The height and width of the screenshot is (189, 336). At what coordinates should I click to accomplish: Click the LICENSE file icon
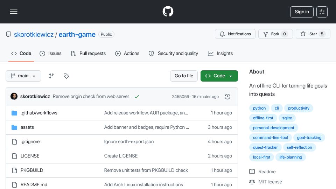coord(14,156)
